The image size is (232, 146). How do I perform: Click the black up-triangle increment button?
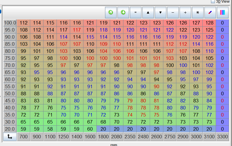coord(148,13)
